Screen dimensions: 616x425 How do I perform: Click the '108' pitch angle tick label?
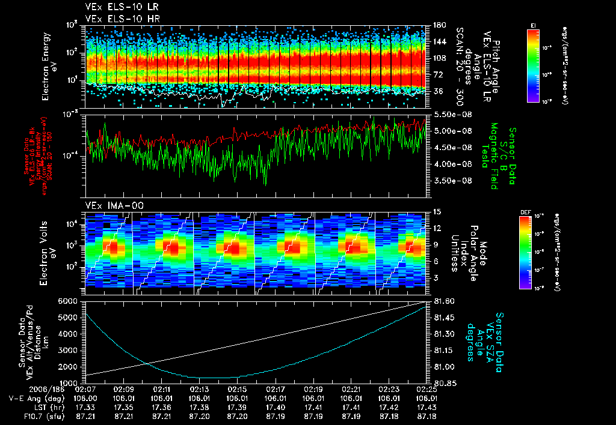(440, 58)
